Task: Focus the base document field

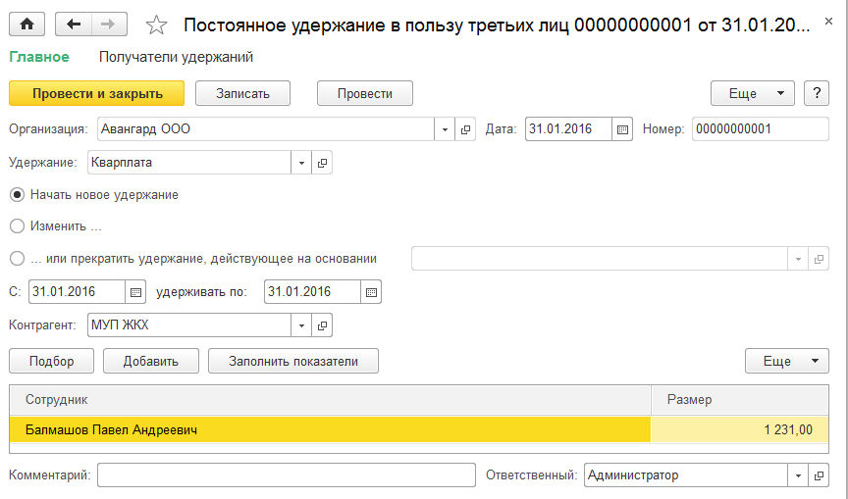Action: pos(600,259)
